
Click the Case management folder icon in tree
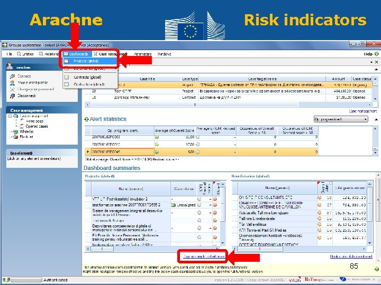coord(16,116)
